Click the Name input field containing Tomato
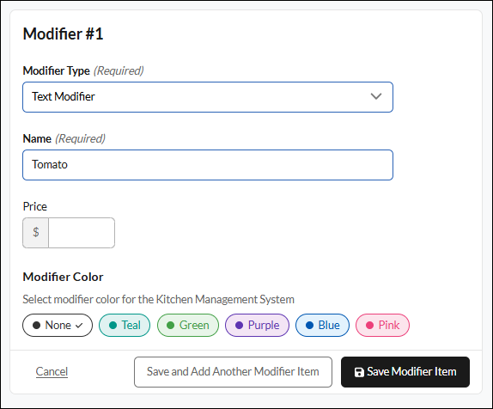The image size is (493, 409). (x=208, y=165)
